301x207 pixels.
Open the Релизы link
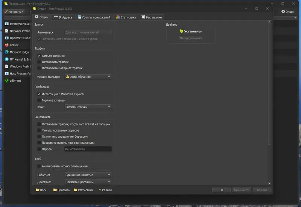tap(105, 190)
